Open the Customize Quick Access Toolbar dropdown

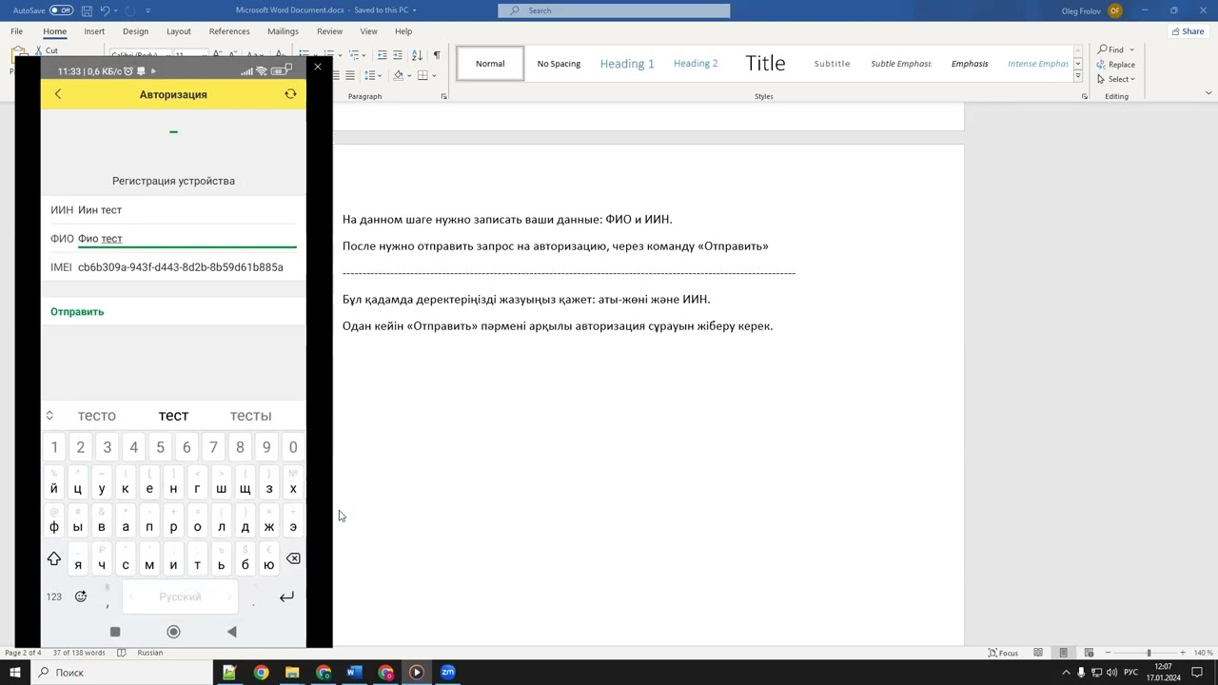tap(150, 10)
